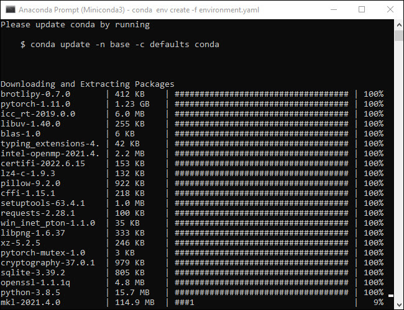Close the Anaconda Prompt window
Viewport: 404px width, 310px height.
[x=390, y=9]
